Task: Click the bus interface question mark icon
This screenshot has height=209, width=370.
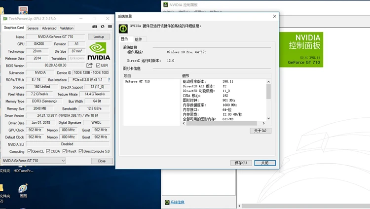Action: point(109,80)
